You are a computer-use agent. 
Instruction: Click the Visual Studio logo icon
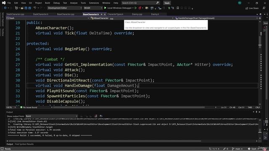4,3
